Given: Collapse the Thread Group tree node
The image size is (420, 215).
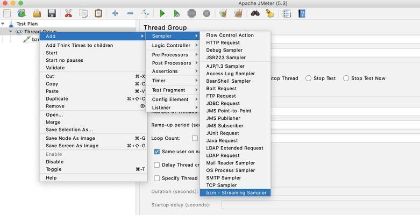Looking at the screenshot, I should tap(11, 32).
